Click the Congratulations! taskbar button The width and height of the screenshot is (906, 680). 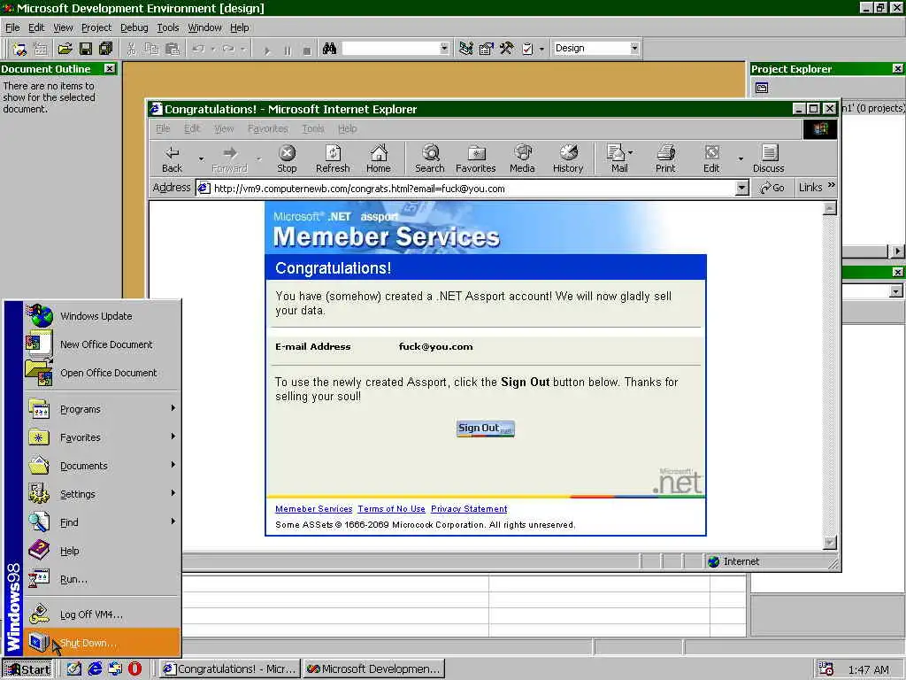point(230,668)
